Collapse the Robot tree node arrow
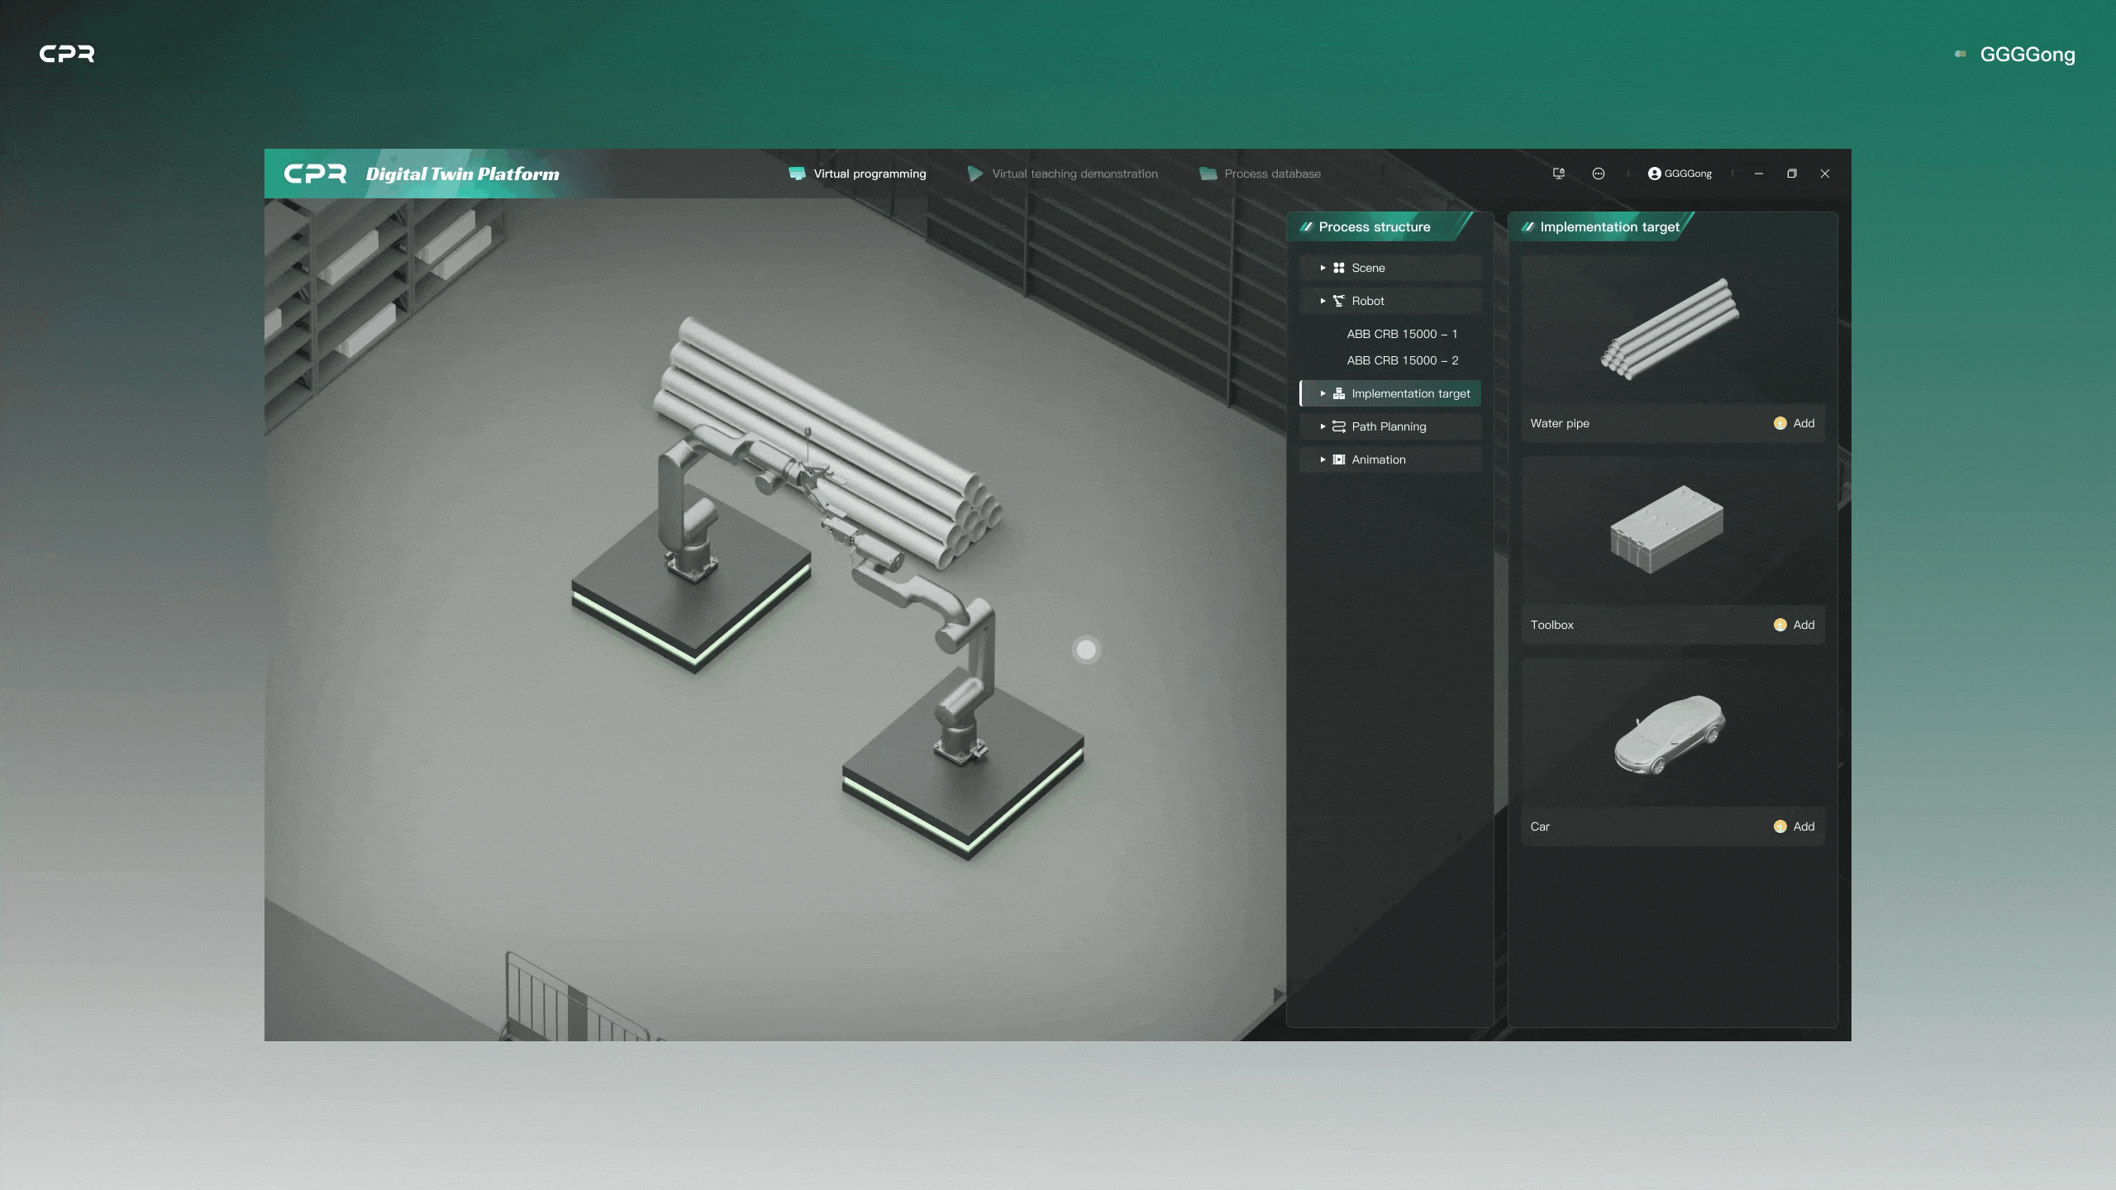The width and height of the screenshot is (2116, 1190). [1322, 301]
